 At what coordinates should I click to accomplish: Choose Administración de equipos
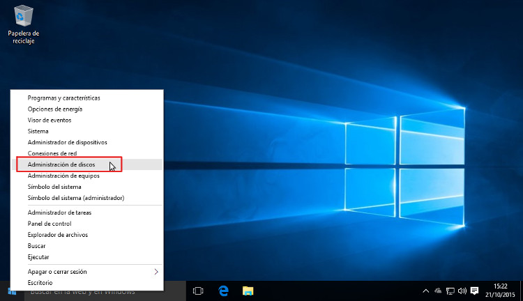tap(86, 176)
